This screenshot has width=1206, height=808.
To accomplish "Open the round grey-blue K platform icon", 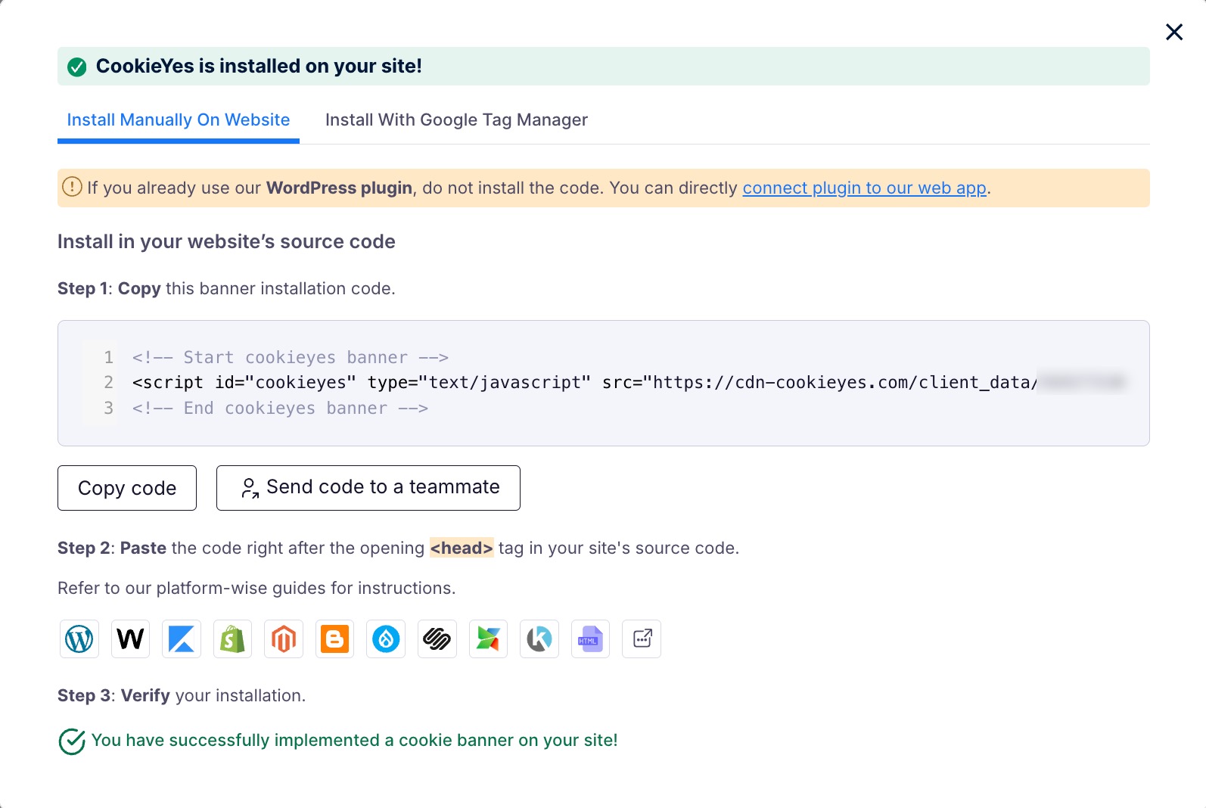I will [539, 639].
